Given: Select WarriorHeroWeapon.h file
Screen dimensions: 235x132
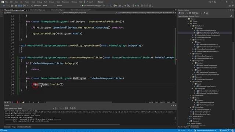Looking at the screenshot, I should coord(207,103).
